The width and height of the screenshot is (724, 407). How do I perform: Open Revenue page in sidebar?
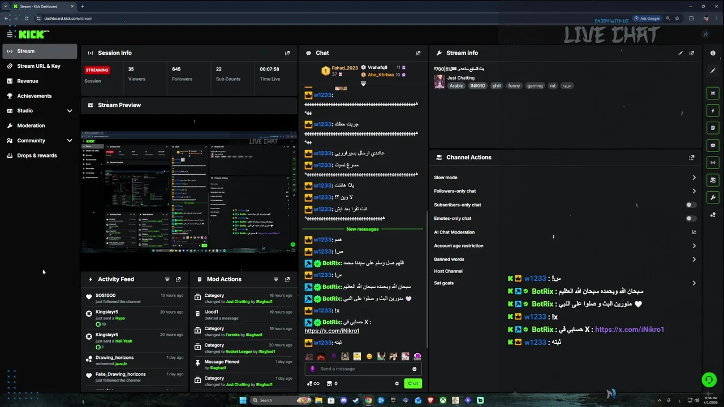40,81
